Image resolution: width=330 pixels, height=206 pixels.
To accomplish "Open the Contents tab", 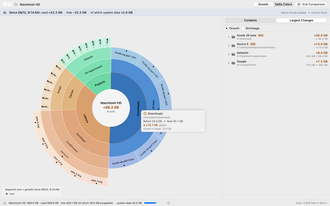I will click(x=250, y=20).
